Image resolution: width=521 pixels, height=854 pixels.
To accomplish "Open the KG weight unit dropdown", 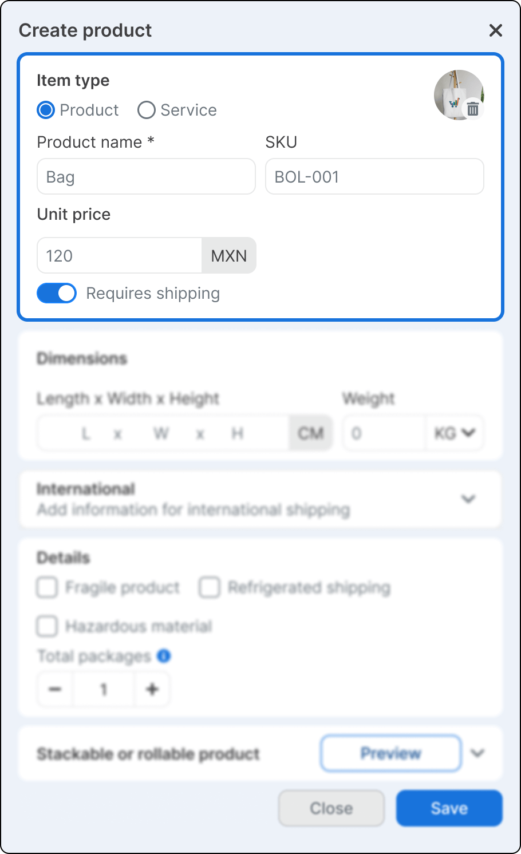I will point(455,433).
